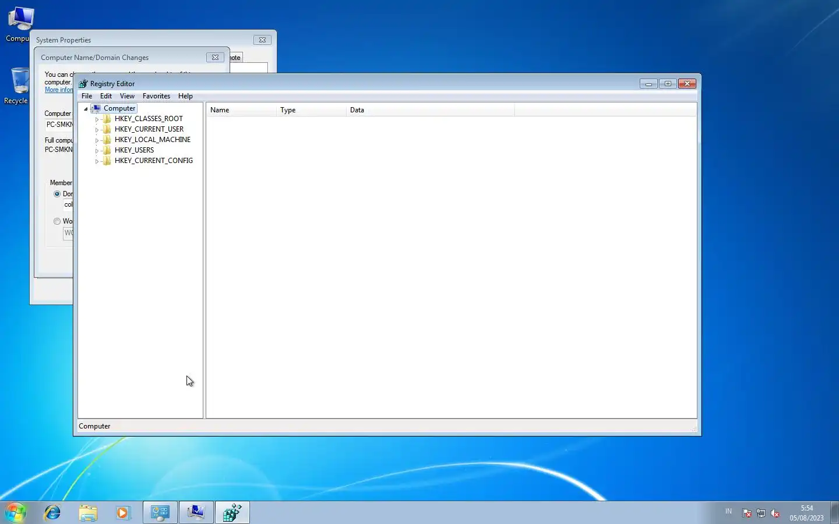The image size is (839, 524).
Task: Expand the HKEY_CURRENT_USER key
Action: pos(97,129)
